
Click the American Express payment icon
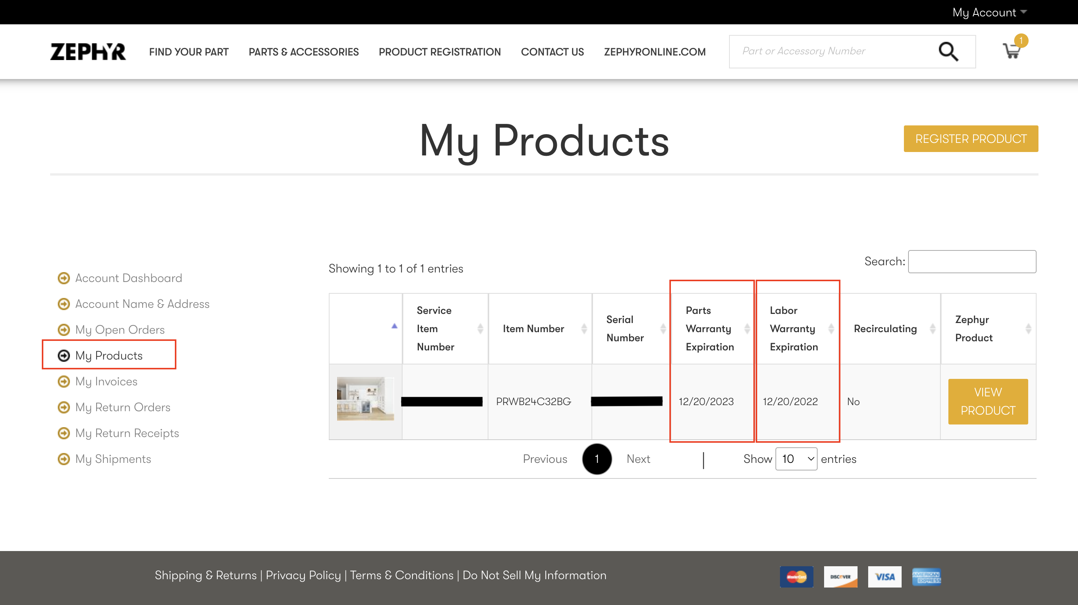[926, 576]
